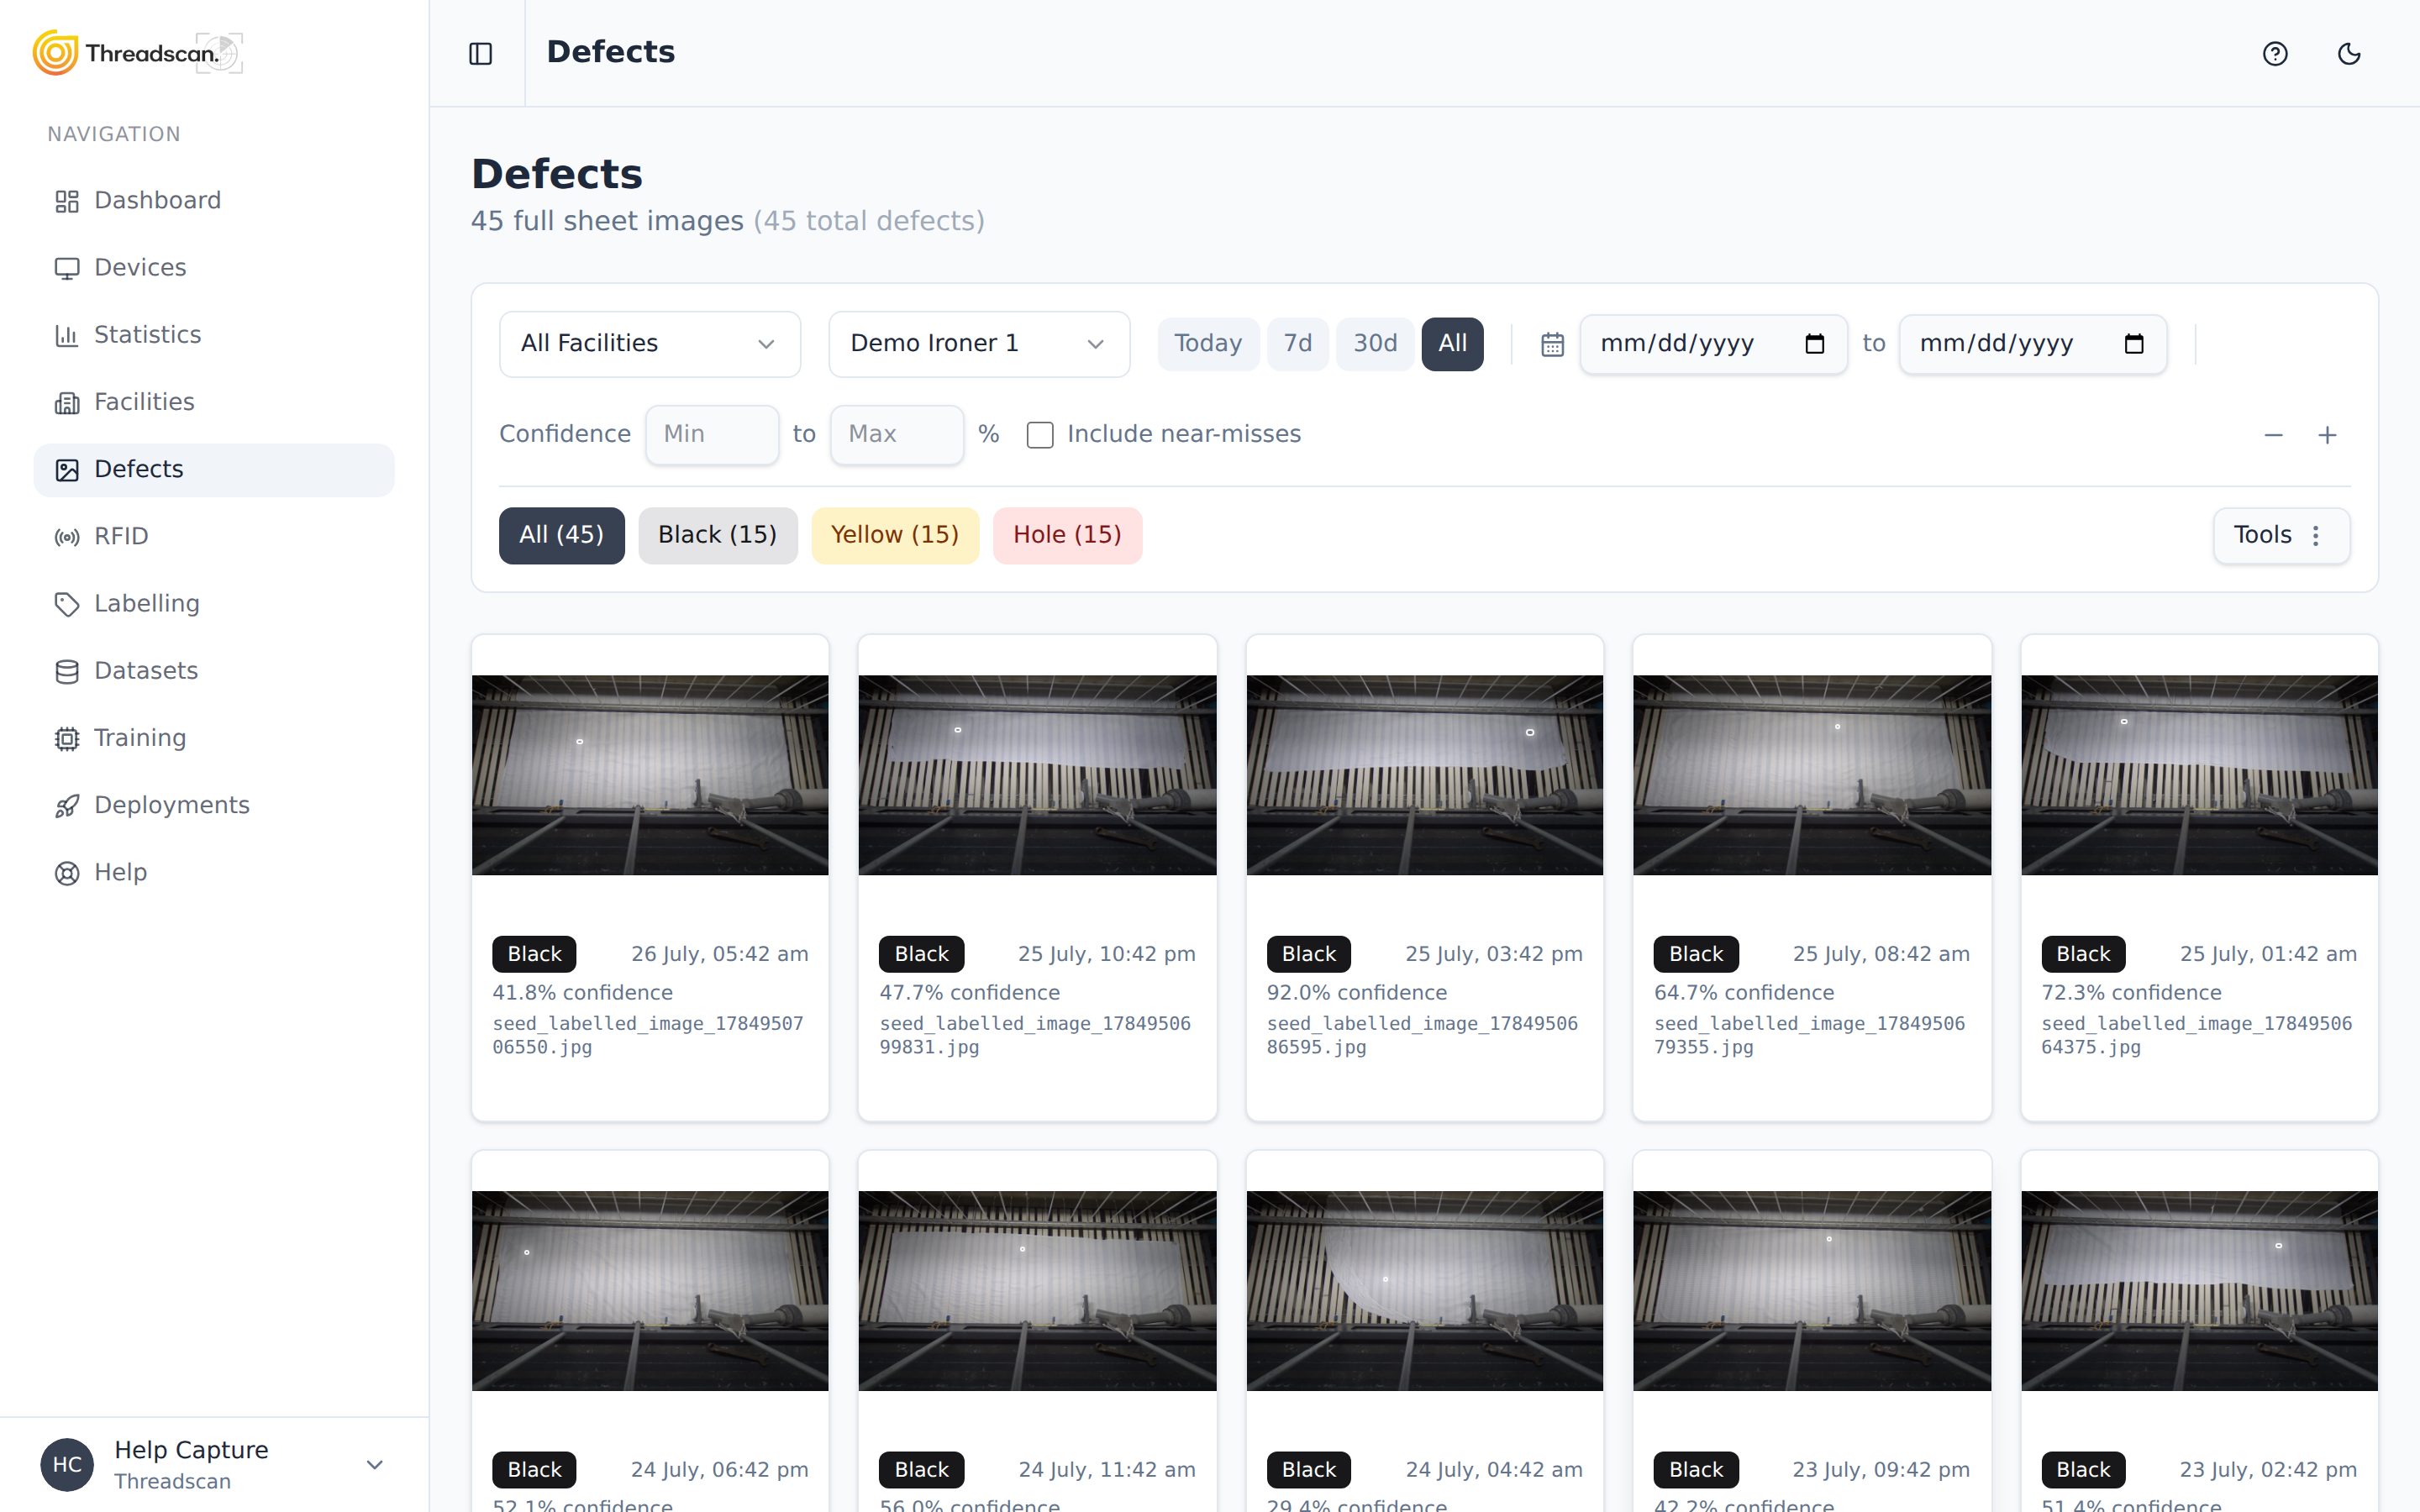Screen dimensions: 2420x1512
Task: Open thumbnail with 92.0% confidence
Action: (x=1424, y=775)
